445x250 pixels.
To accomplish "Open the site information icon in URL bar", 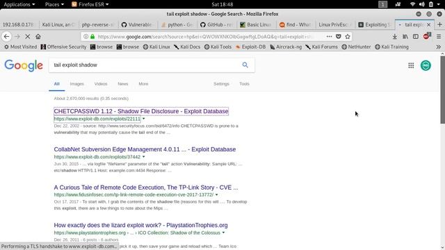I will (x=86, y=37).
